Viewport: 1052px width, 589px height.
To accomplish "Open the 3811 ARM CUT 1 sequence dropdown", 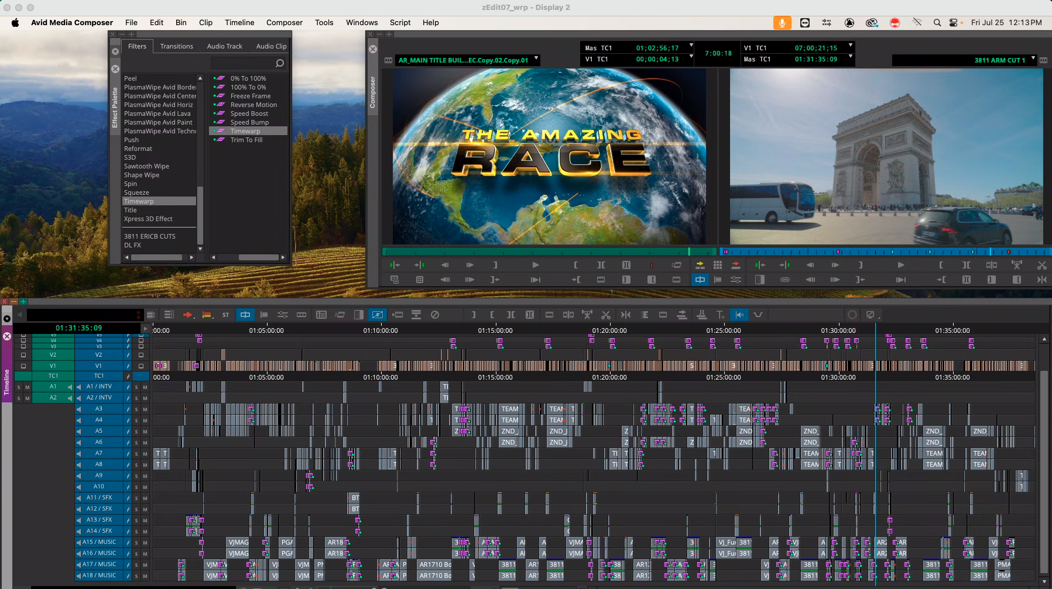I will pyautogui.click(x=1033, y=58).
